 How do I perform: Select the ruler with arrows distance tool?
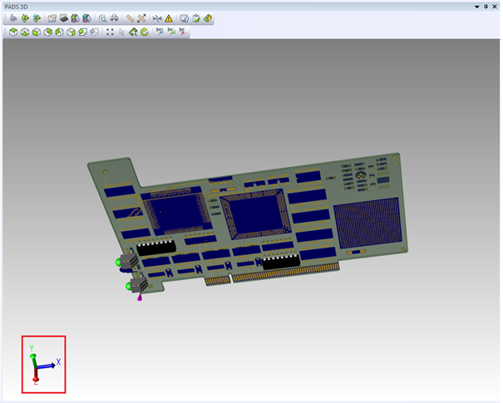141,18
